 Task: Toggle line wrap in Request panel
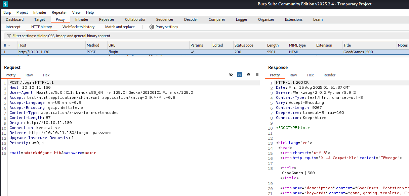tap(240, 75)
